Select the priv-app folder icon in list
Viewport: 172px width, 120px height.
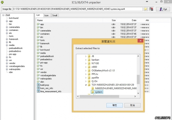click(x=38, y=63)
